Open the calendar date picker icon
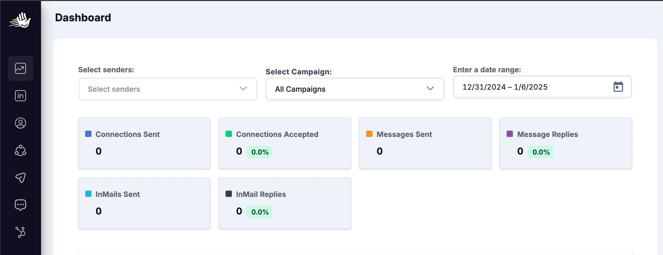 [x=618, y=87]
